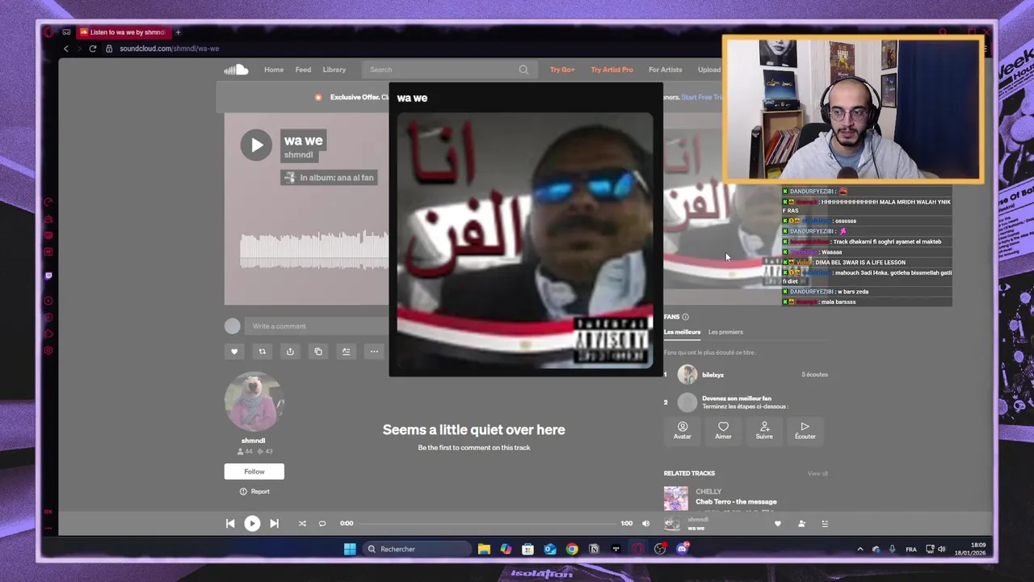Follow the artist from the player bar icon
Viewport: 1034px width, 582px height.
point(801,524)
